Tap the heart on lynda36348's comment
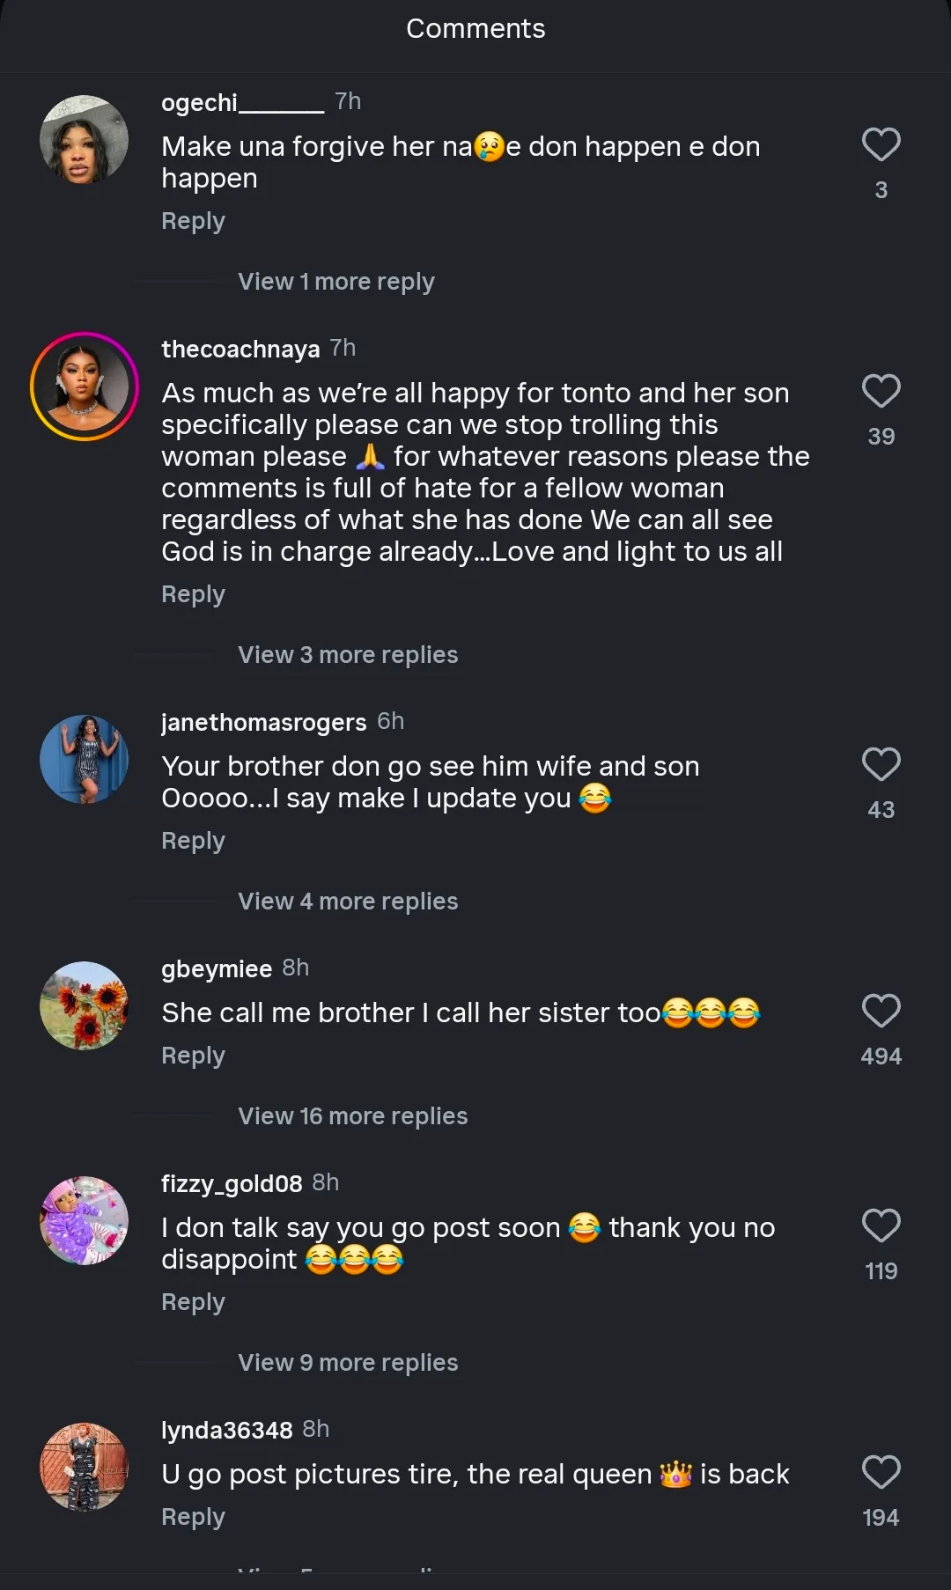951x1590 pixels. tap(881, 1473)
